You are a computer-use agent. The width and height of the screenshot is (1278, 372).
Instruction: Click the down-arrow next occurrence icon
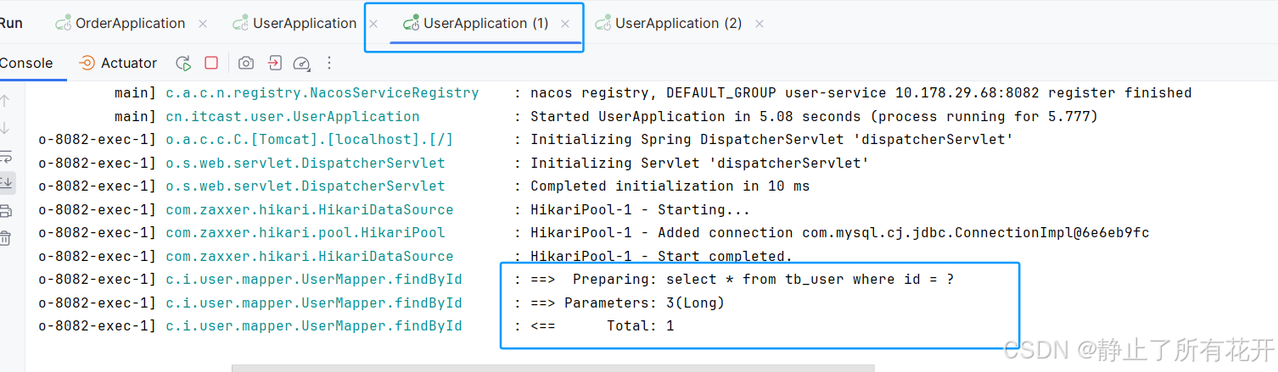(5, 129)
